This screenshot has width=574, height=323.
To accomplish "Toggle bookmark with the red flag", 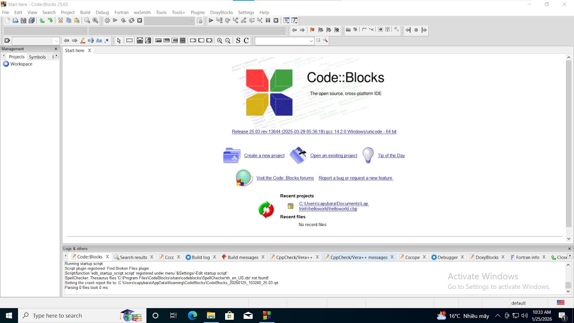I will pyautogui.click(x=312, y=30).
